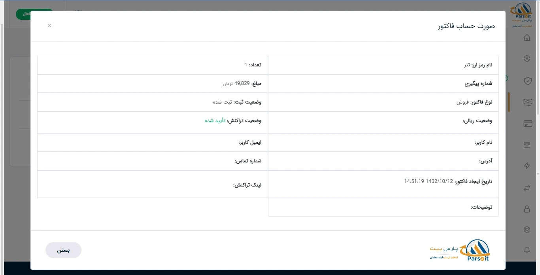Select the cash banknote sidebar icon
This screenshot has width=540, height=275.
pyautogui.click(x=527, y=102)
